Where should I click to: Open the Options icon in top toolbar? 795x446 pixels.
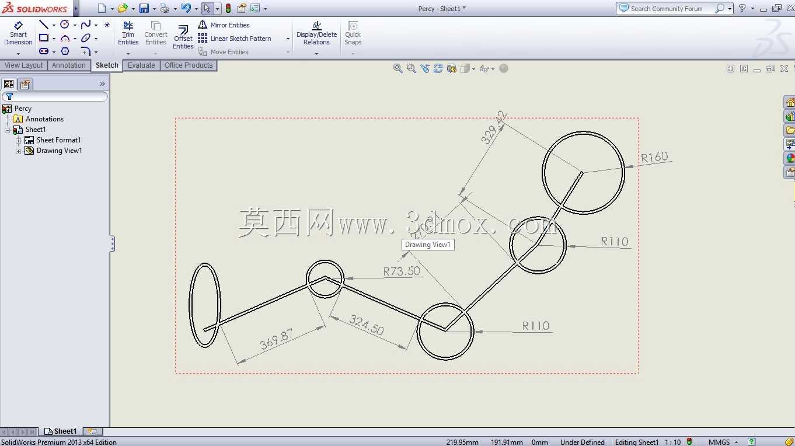tap(254, 8)
